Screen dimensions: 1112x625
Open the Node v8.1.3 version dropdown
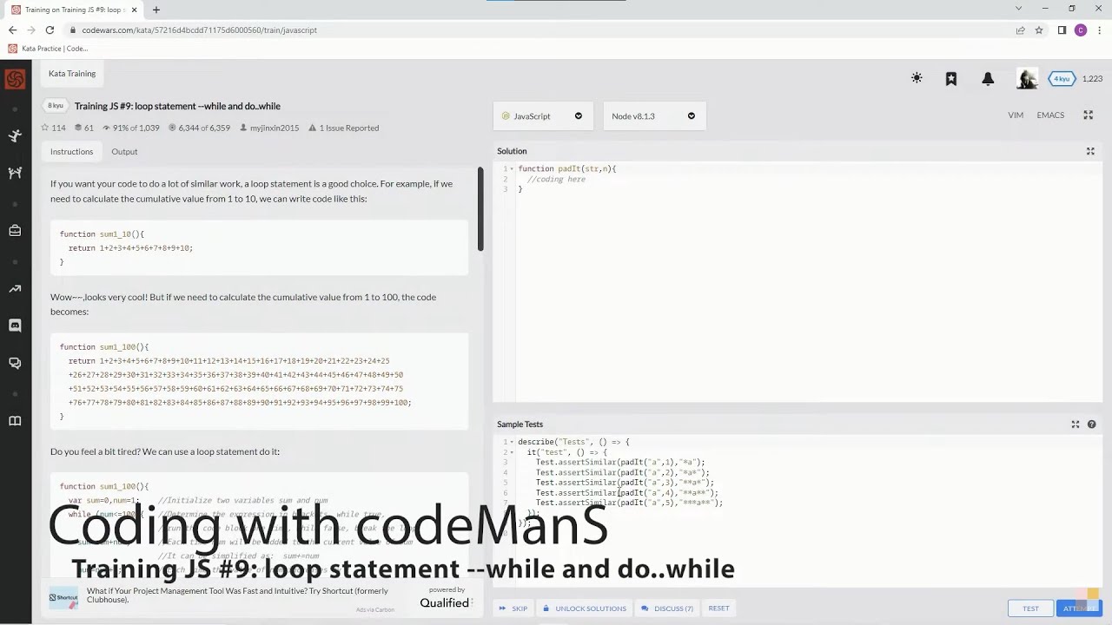[x=654, y=115]
